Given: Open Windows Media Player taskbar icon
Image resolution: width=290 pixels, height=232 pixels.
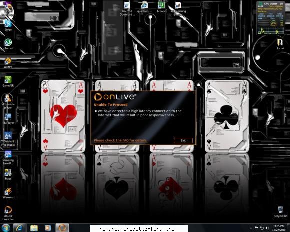Looking at the screenshot, I should [48, 228].
